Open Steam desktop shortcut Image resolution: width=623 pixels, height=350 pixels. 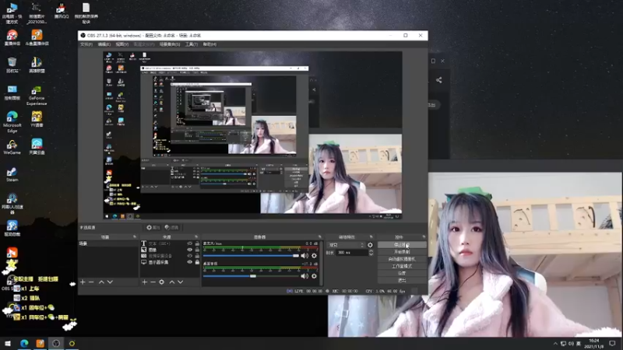pyautogui.click(x=12, y=174)
